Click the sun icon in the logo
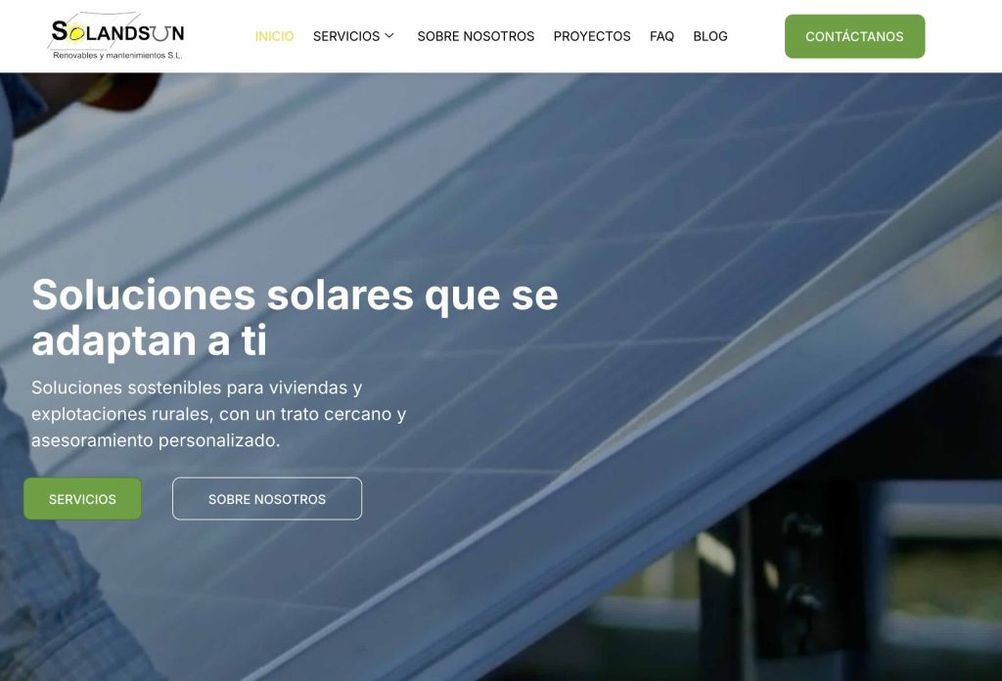This screenshot has height=681, width=1002. pyautogui.click(x=75, y=31)
